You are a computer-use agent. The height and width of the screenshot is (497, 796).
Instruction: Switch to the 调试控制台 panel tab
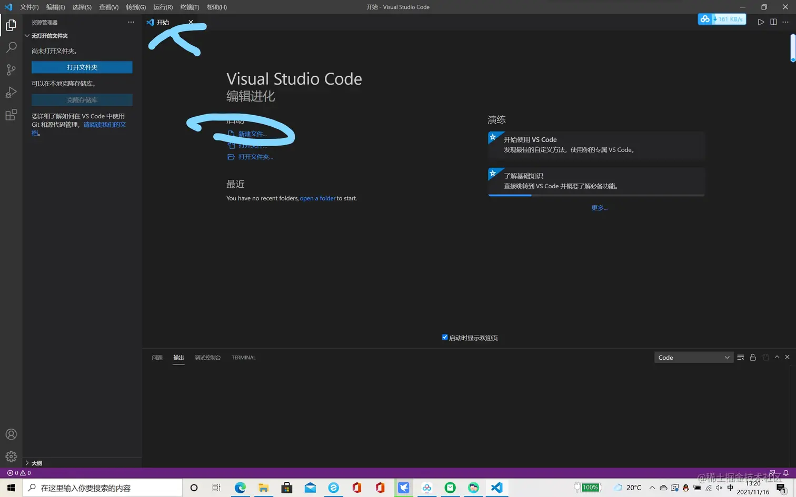(x=208, y=358)
